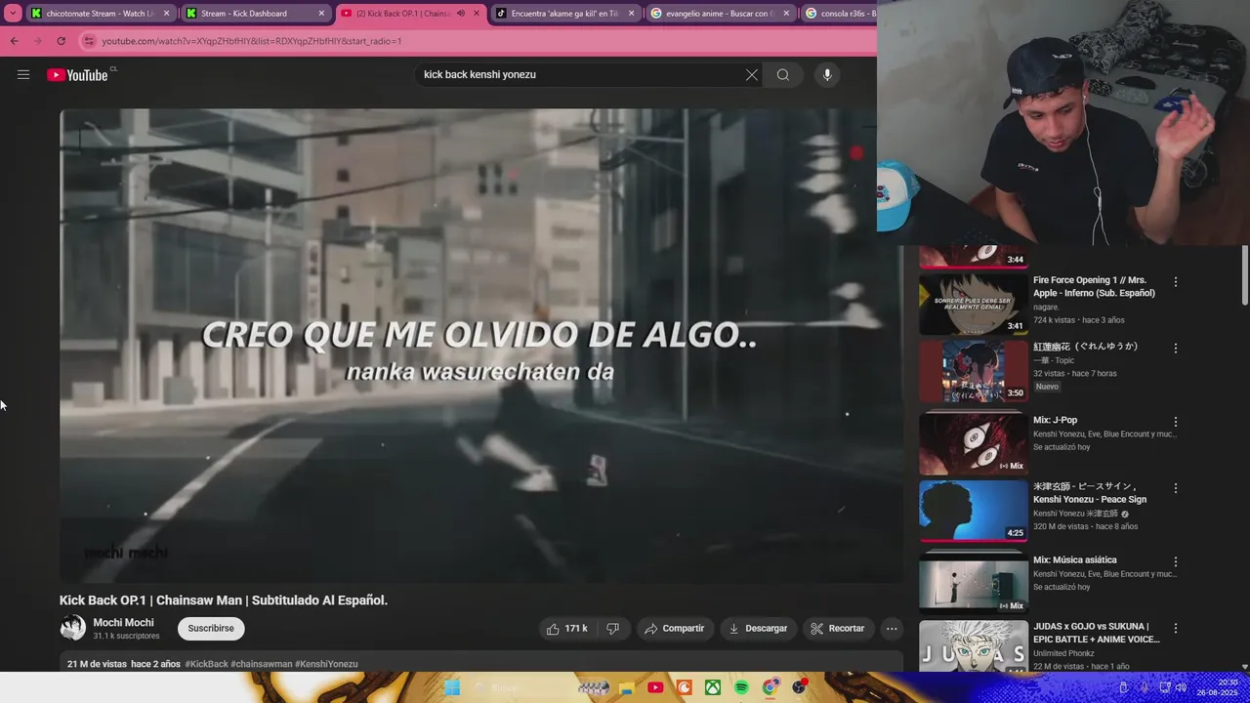Switch to the Encuentra 'akame ga kill' tab

565,14
